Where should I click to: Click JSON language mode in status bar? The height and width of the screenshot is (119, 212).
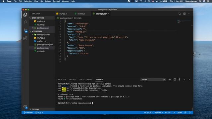(180, 112)
